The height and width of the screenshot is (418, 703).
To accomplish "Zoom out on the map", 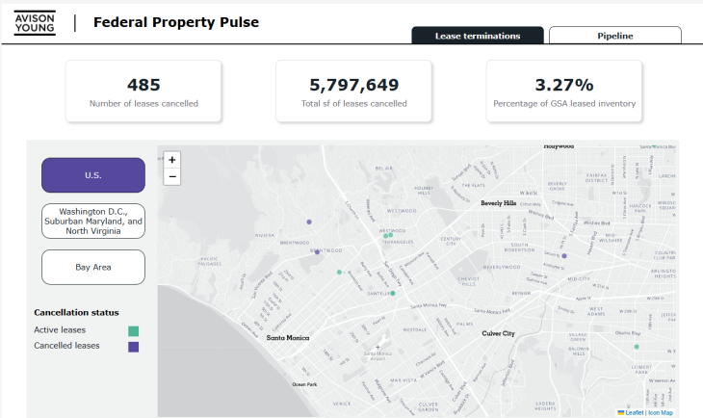I will pyautogui.click(x=171, y=176).
